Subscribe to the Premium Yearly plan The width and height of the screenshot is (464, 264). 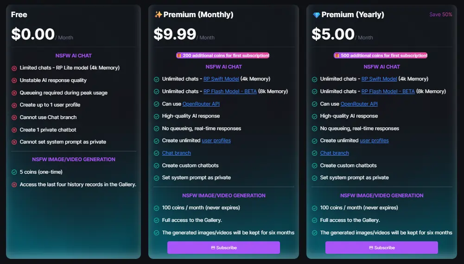[381, 248]
